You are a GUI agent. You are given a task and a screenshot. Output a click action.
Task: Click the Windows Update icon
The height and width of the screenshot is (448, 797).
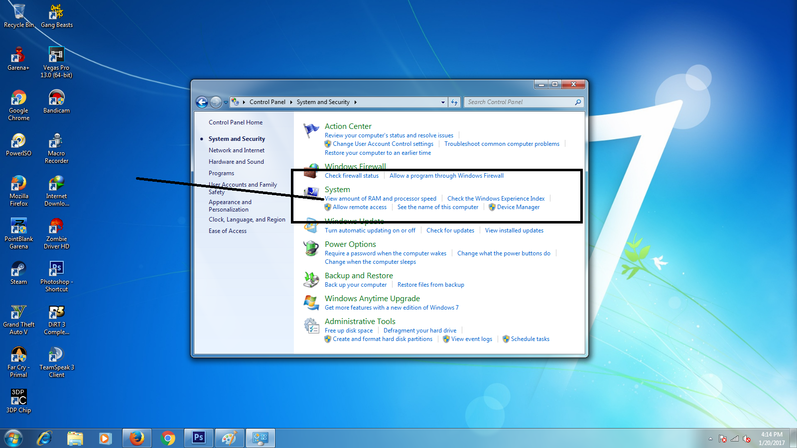[x=311, y=225]
